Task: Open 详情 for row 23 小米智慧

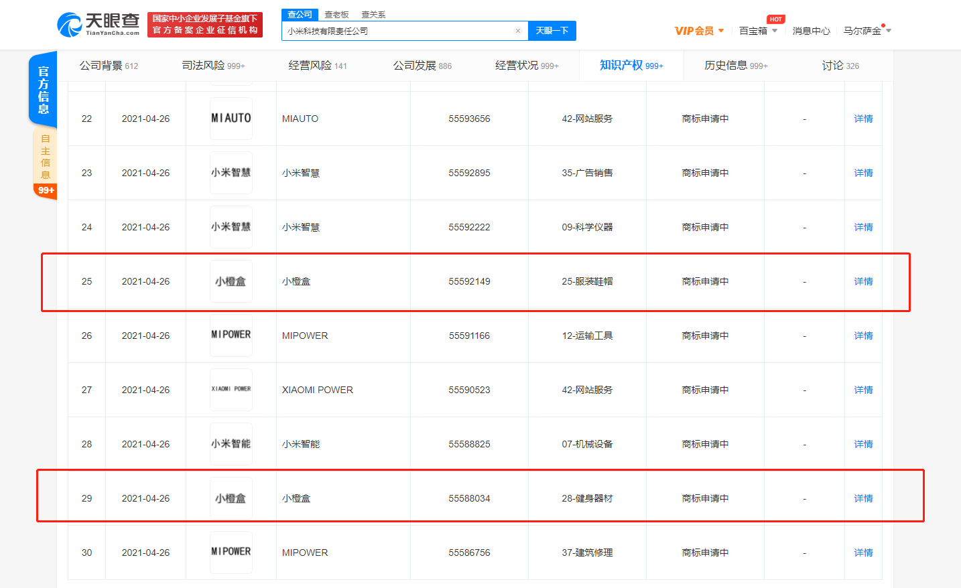Action: [863, 173]
